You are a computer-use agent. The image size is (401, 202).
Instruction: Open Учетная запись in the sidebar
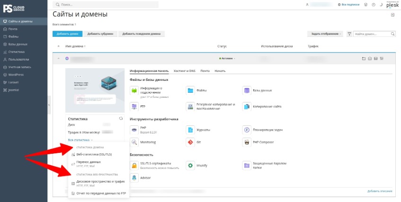24,67
